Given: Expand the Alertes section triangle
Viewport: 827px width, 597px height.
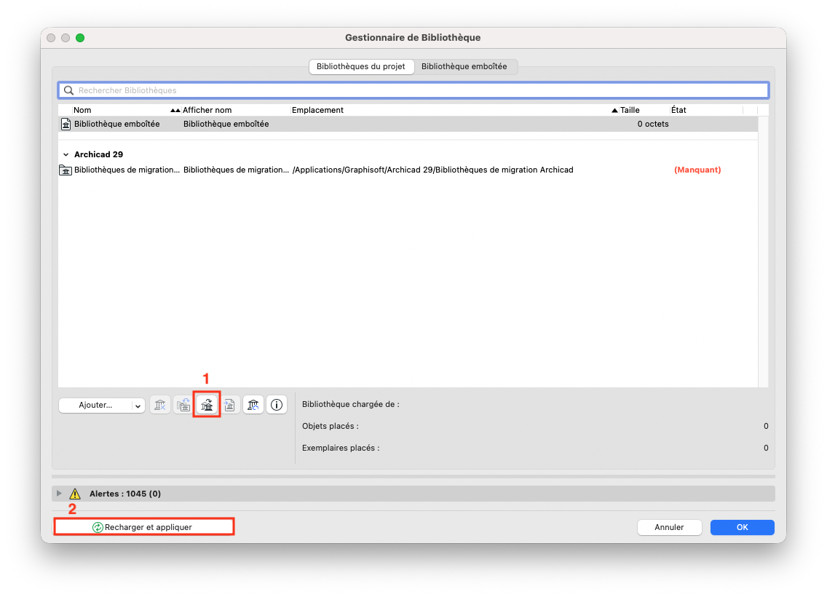Looking at the screenshot, I should 59,494.
